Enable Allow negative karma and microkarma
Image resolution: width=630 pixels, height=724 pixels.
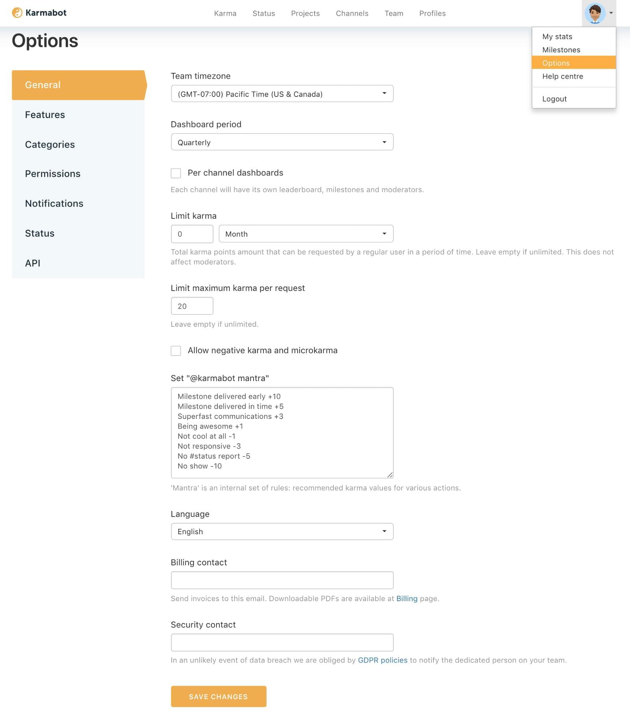(x=176, y=351)
